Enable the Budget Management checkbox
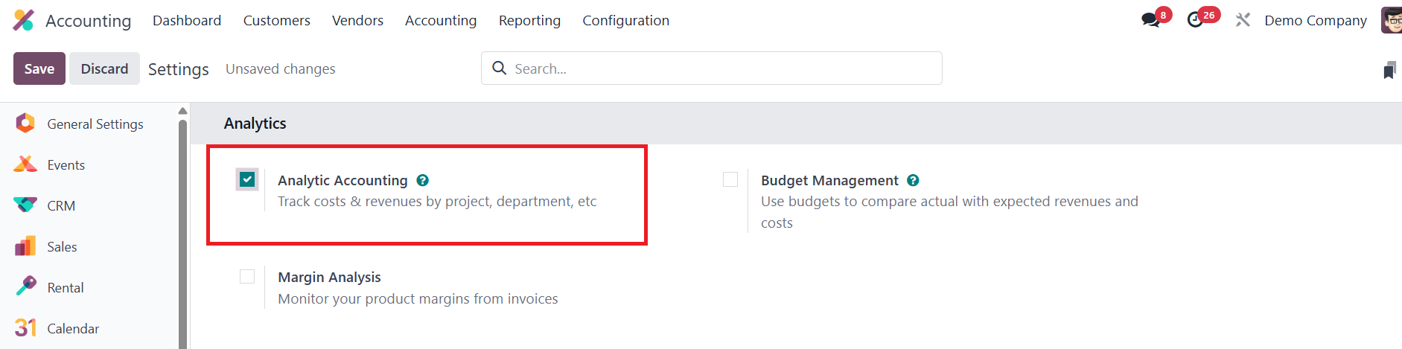 730,179
